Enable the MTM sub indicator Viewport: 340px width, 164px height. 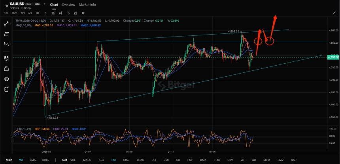pos(267,160)
